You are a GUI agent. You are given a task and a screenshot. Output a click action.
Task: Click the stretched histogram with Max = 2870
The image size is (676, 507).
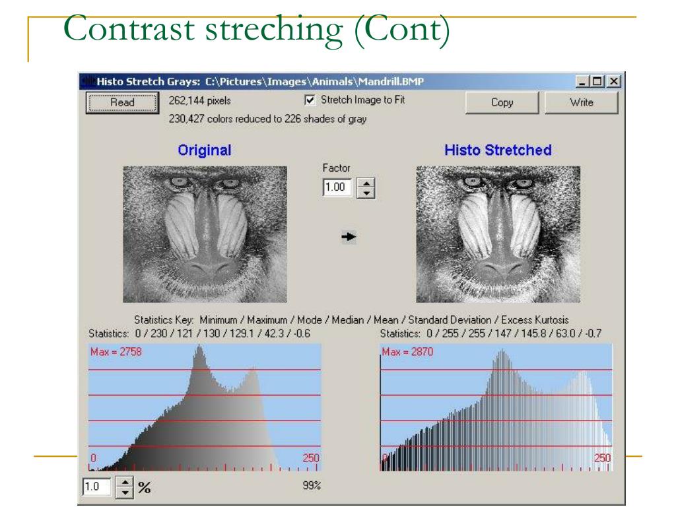point(496,407)
